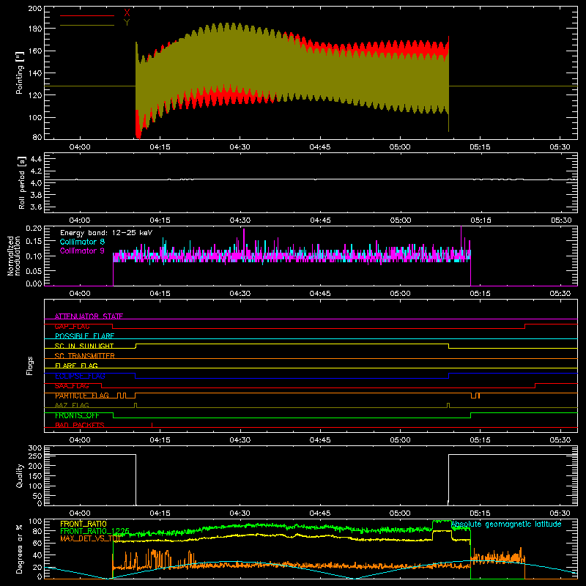Click the "Absolute geomagnetic latitude" label
Image resolution: width=586 pixels, height=586 pixels.
pos(506,524)
